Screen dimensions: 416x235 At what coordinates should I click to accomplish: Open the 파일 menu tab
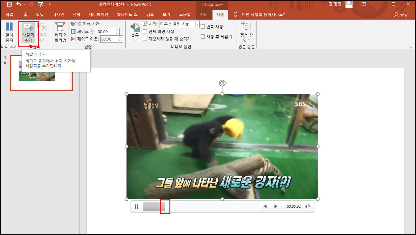[x=9, y=14]
